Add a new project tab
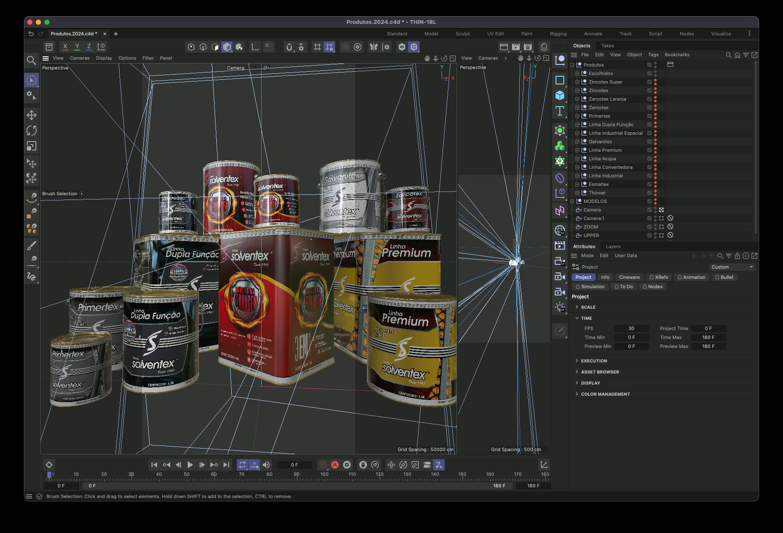Viewport: 783px width, 533px height. pyautogui.click(x=116, y=34)
